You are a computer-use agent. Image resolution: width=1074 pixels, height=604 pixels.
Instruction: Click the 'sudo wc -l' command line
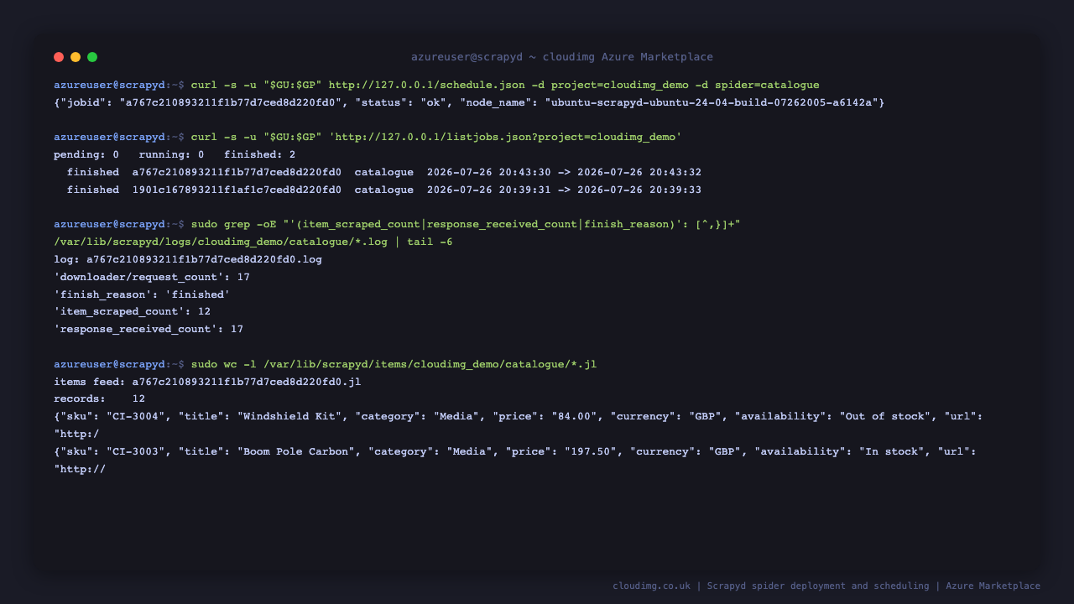(x=326, y=364)
